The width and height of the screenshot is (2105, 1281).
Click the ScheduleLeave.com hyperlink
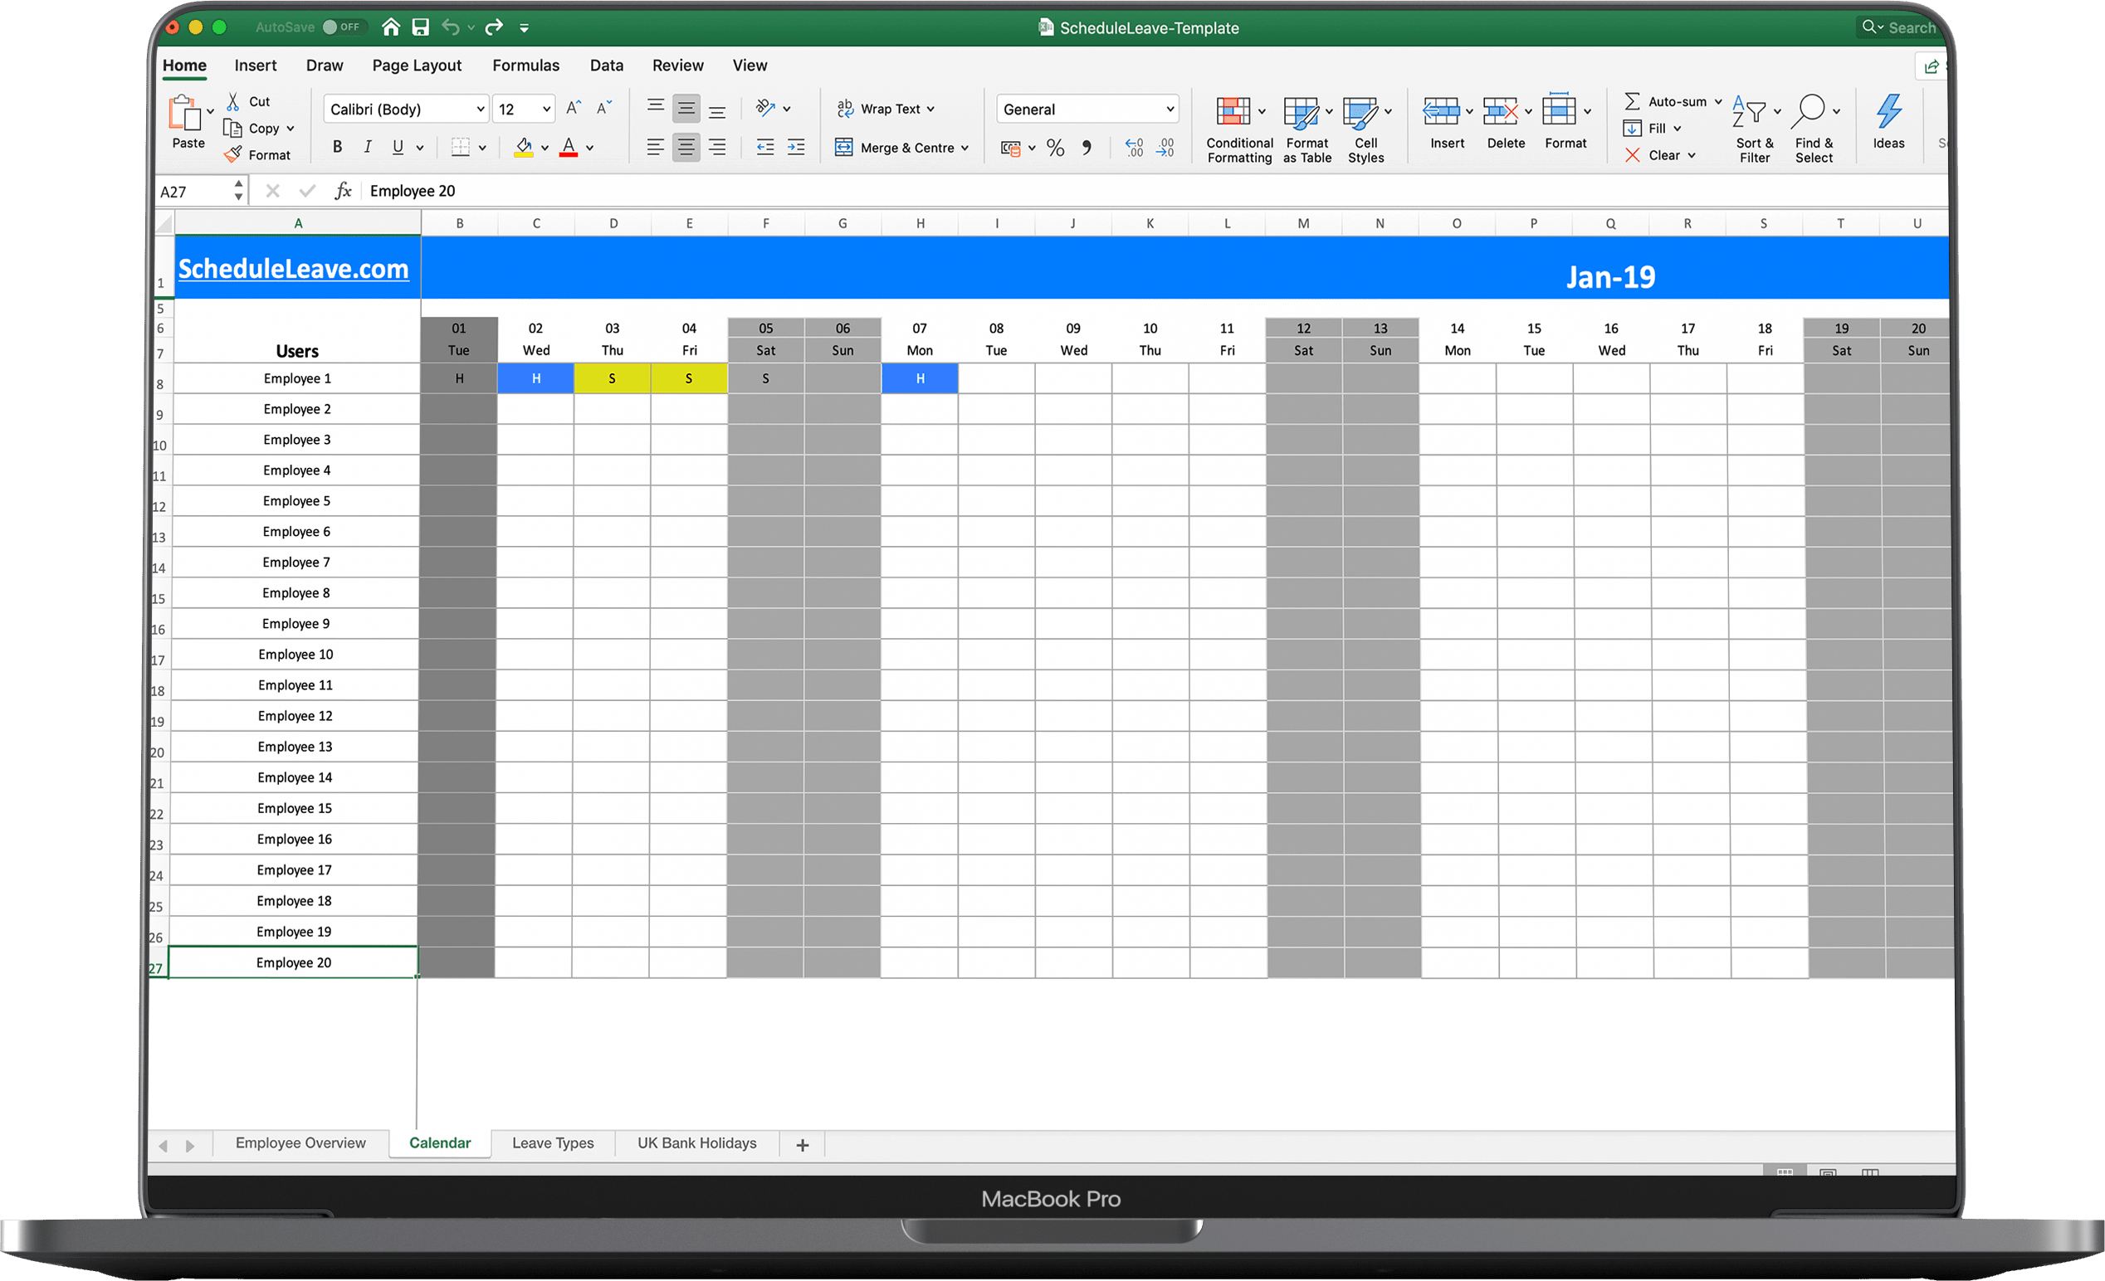click(x=295, y=269)
